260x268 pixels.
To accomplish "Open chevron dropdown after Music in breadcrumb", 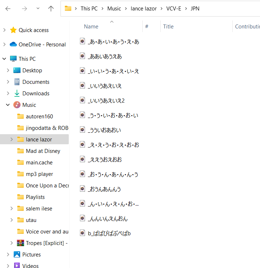I will (x=126, y=9).
